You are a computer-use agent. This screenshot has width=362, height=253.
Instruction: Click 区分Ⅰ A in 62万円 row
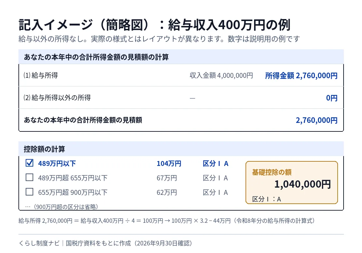pyautogui.click(x=215, y=193)
